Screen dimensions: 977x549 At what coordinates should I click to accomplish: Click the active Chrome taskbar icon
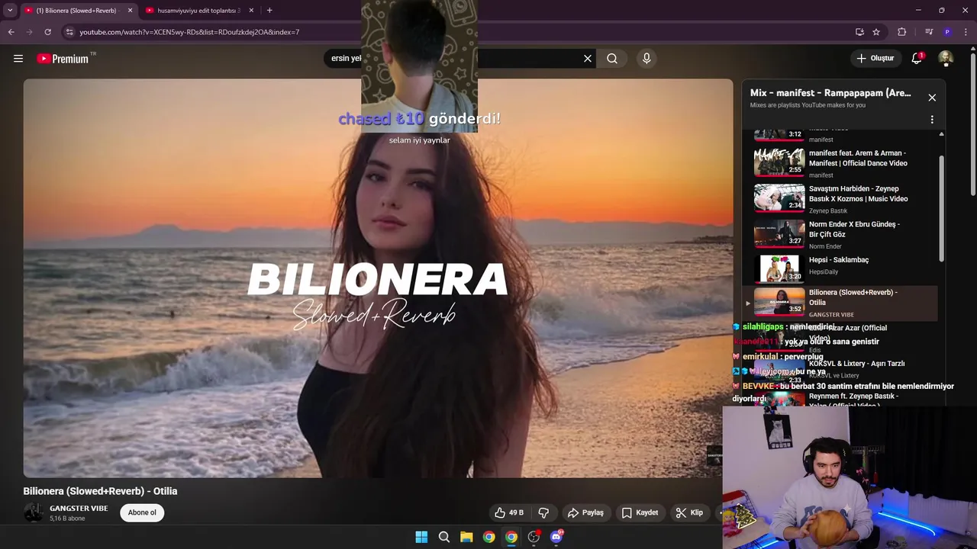tap(511, 537)
